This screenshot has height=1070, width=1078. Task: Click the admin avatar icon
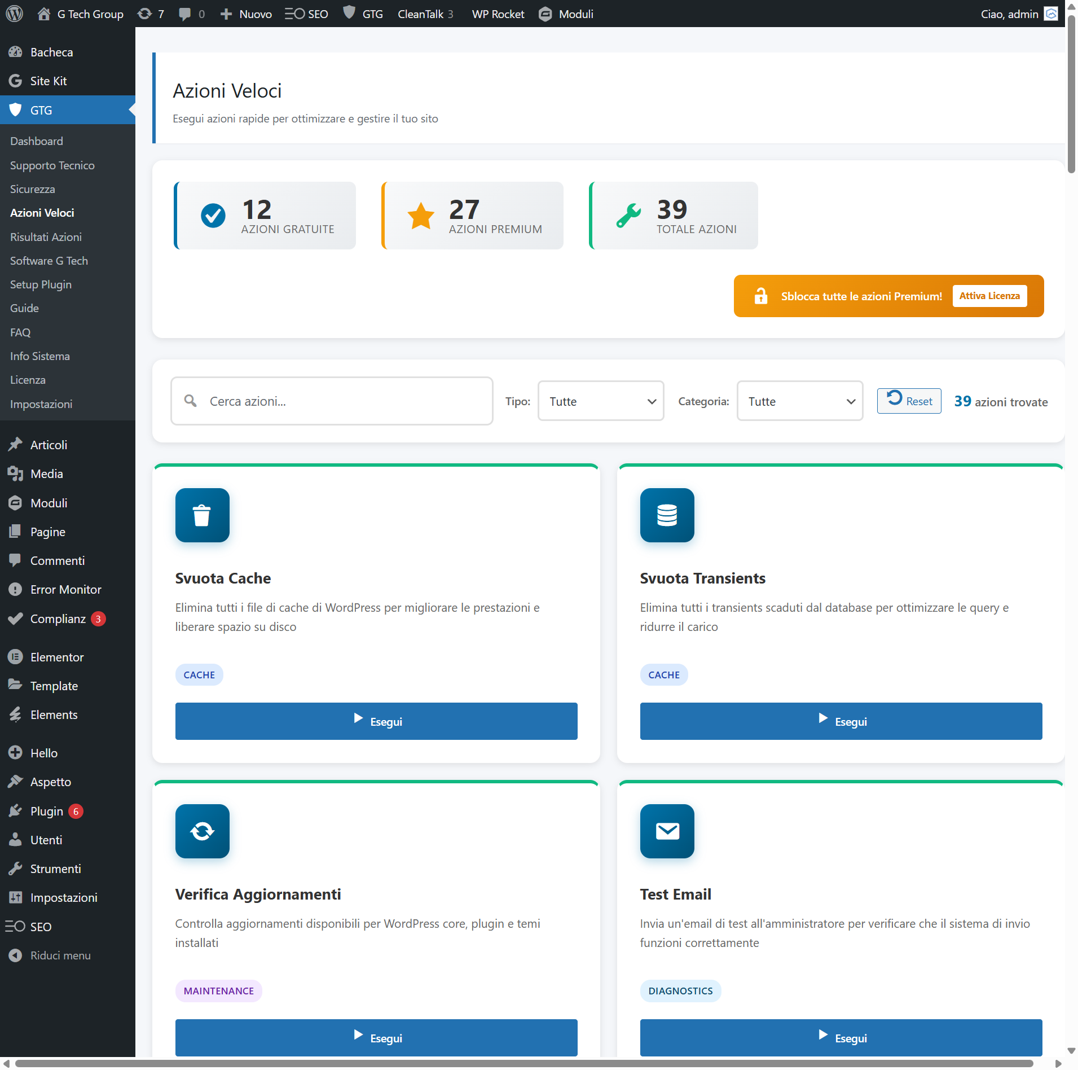click(x=1051, y=14)
